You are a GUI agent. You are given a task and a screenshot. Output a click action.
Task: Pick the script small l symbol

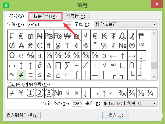[113, 46]
